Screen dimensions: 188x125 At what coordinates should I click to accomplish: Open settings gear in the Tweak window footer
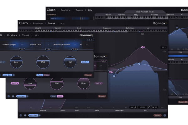pos(25,115)
